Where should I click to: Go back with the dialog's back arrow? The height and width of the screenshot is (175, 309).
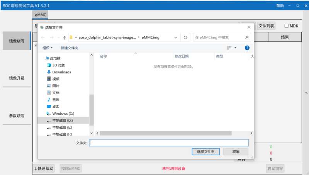(x=43, y=37)
